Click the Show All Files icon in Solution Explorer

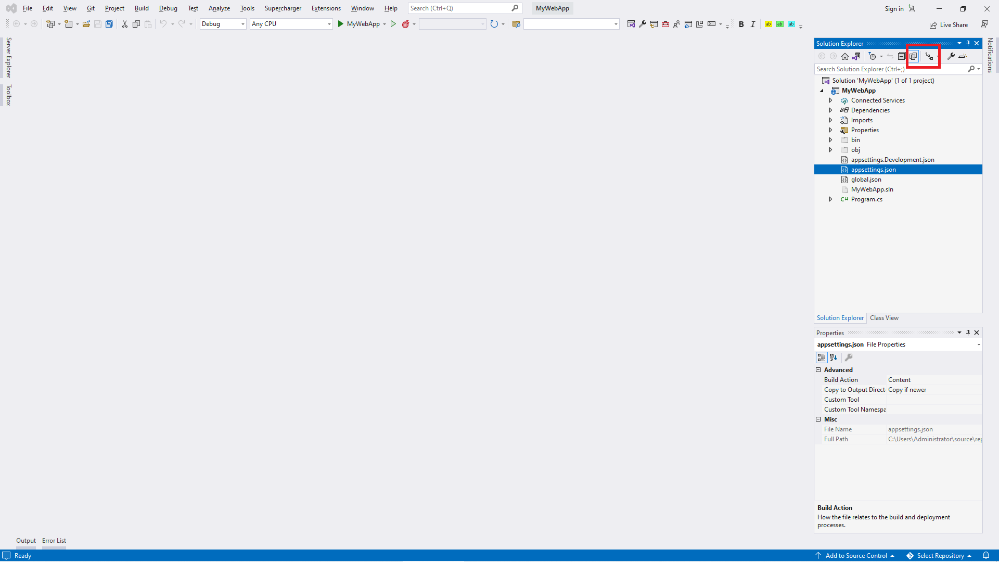(914, 56)
